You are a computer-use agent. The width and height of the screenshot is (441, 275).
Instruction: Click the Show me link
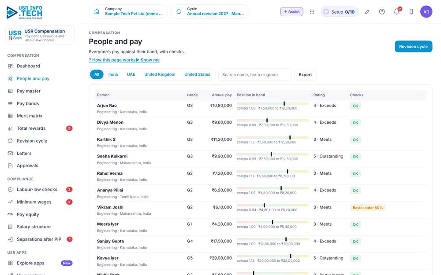[x=148, y=60]
